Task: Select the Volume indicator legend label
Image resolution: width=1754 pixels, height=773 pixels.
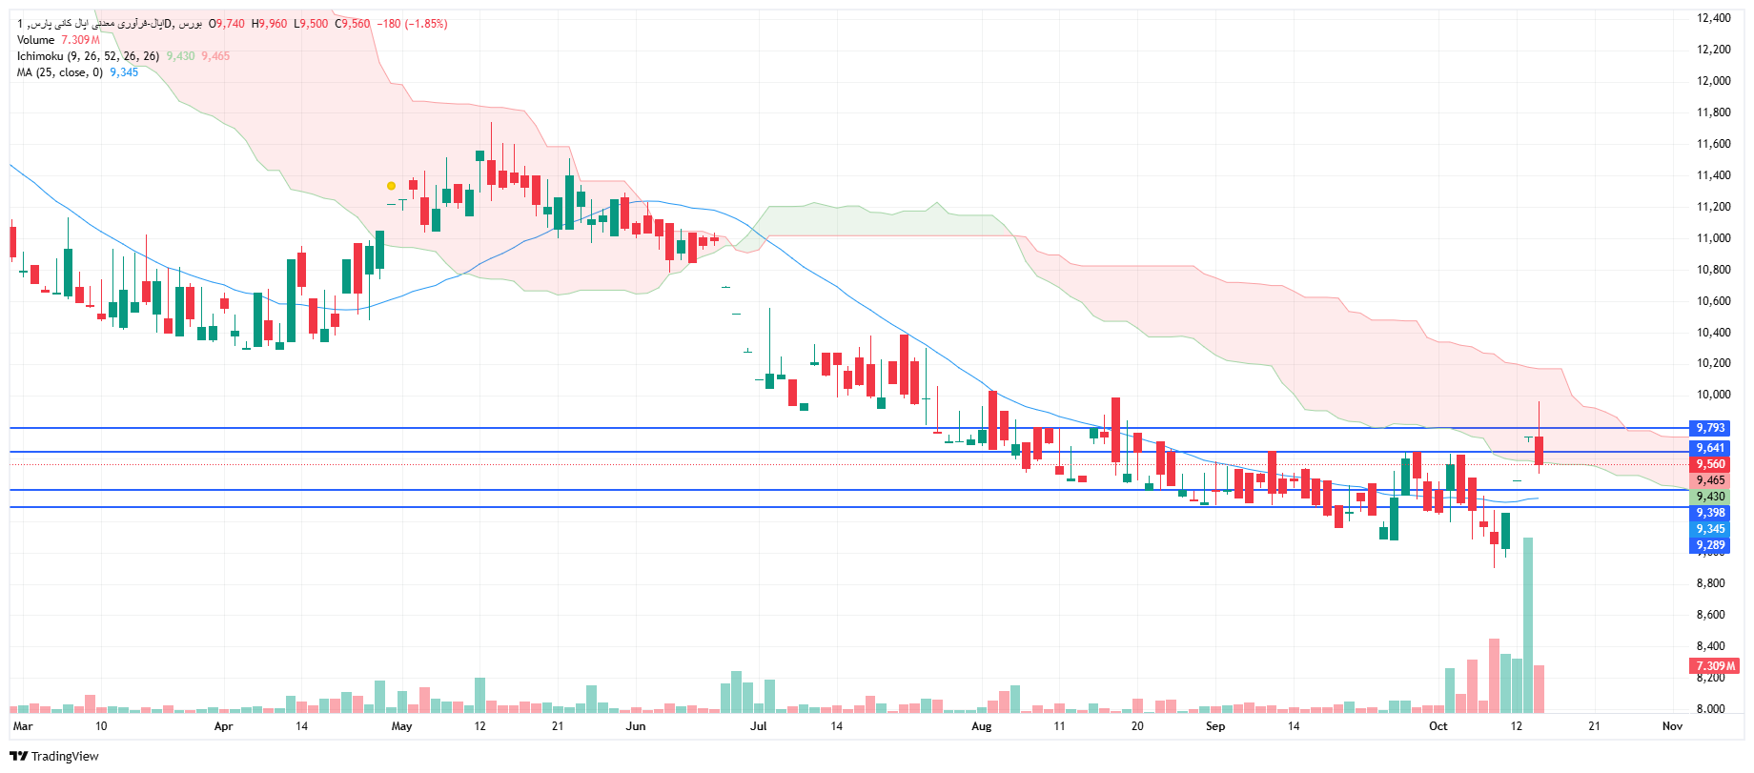Action: pos(36,40)
